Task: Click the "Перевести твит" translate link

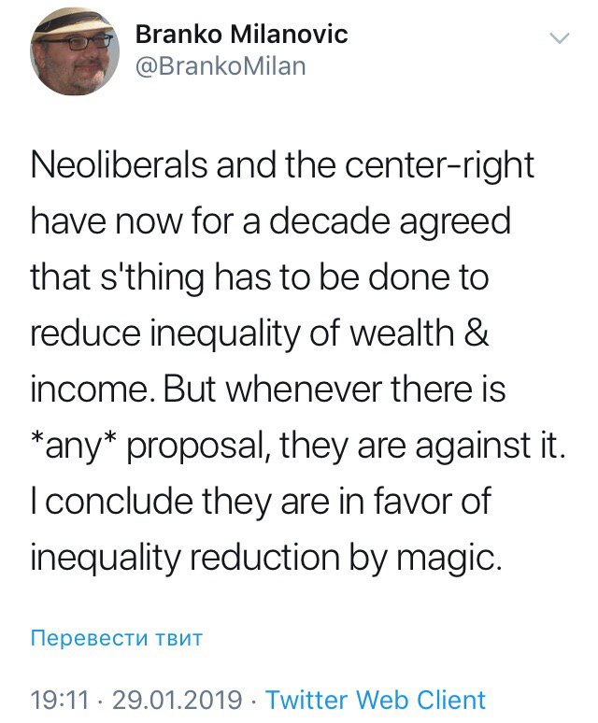Action: pyautogui.click(x=117, y=638)
